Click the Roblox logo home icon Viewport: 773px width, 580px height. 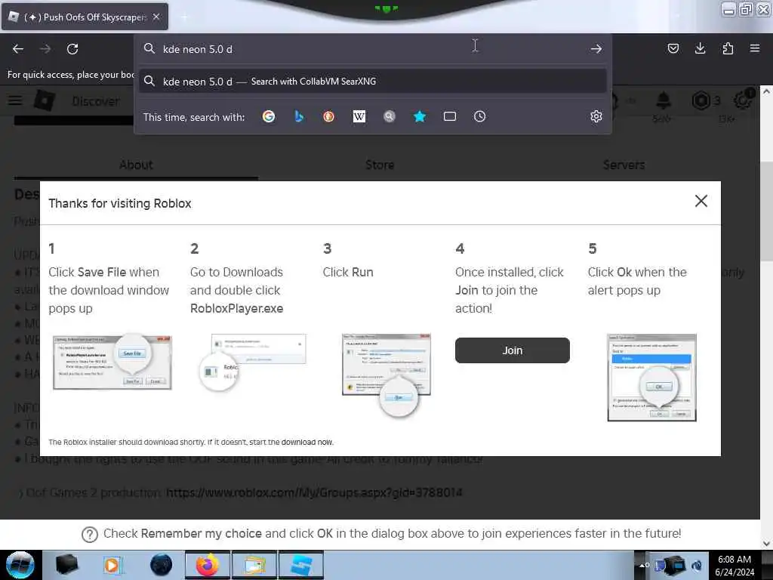coord(45,100)
